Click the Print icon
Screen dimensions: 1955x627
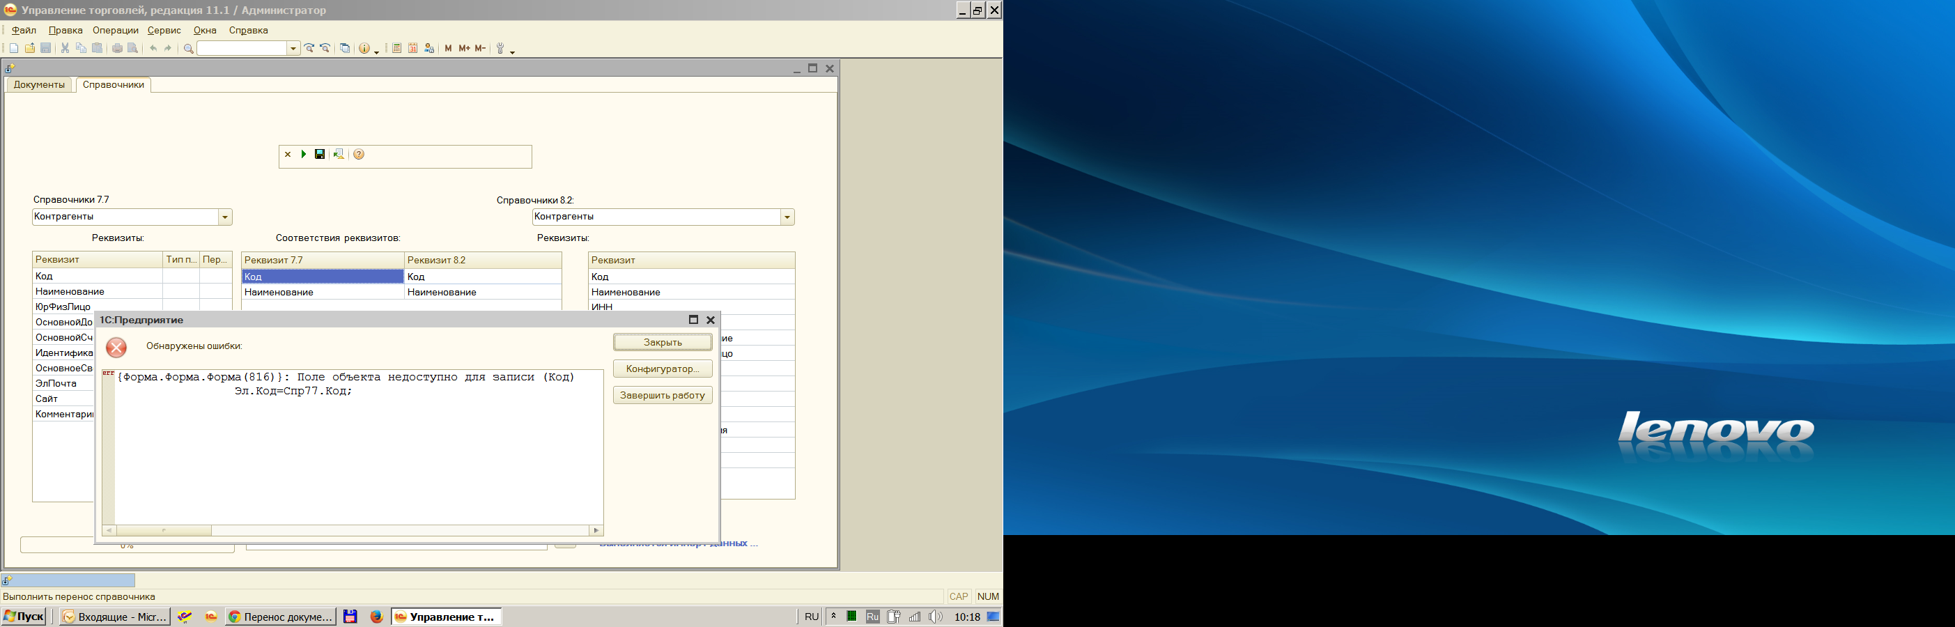(x=117, y=49)
